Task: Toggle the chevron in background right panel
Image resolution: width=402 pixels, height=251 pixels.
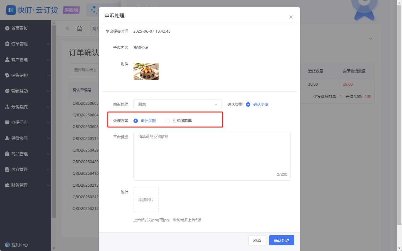Action: coord(370,39)
